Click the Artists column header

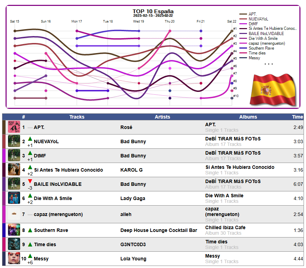pos(162,117)
